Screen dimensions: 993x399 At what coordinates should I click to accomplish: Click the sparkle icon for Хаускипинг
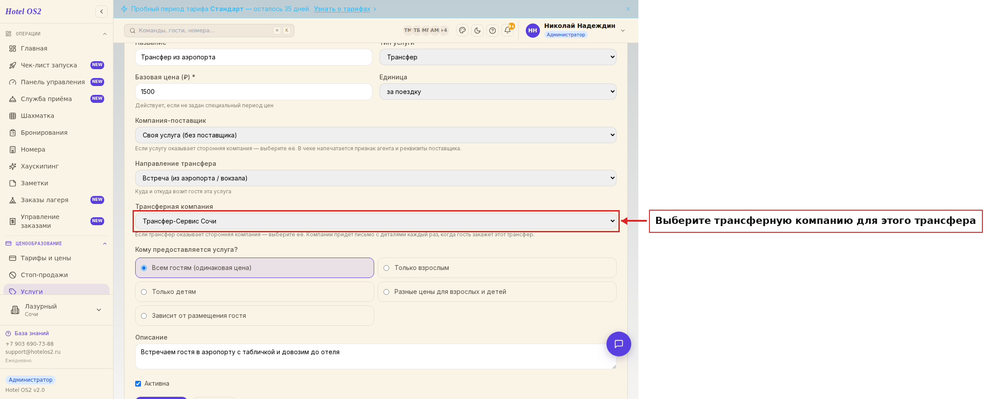(x=13, y=166)
